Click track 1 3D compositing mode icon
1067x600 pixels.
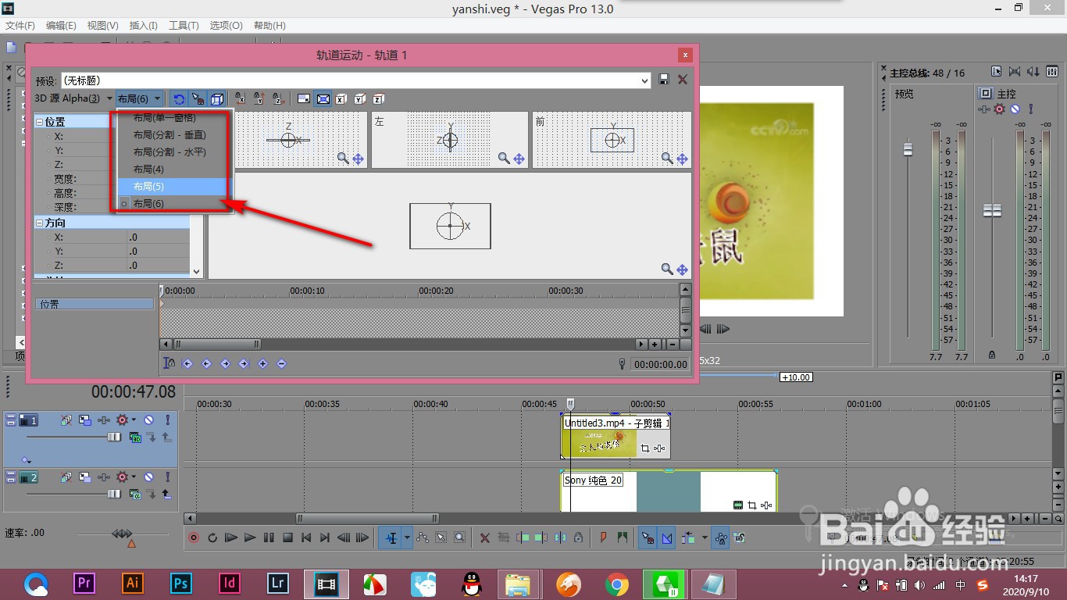tap(135, 437)
